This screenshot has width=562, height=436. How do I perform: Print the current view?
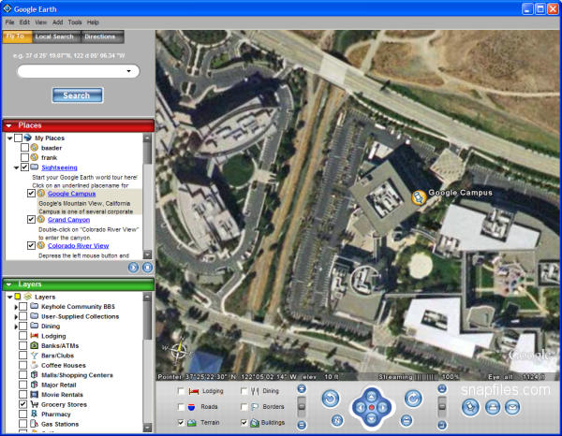click(x=493, y=407)
